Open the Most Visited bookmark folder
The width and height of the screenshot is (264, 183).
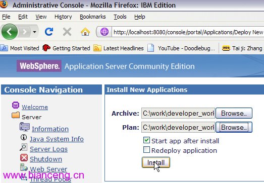20,48
